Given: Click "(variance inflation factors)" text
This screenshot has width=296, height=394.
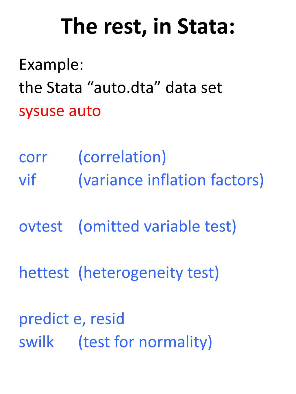Looking at the screenshot, I should click(171, 180).
